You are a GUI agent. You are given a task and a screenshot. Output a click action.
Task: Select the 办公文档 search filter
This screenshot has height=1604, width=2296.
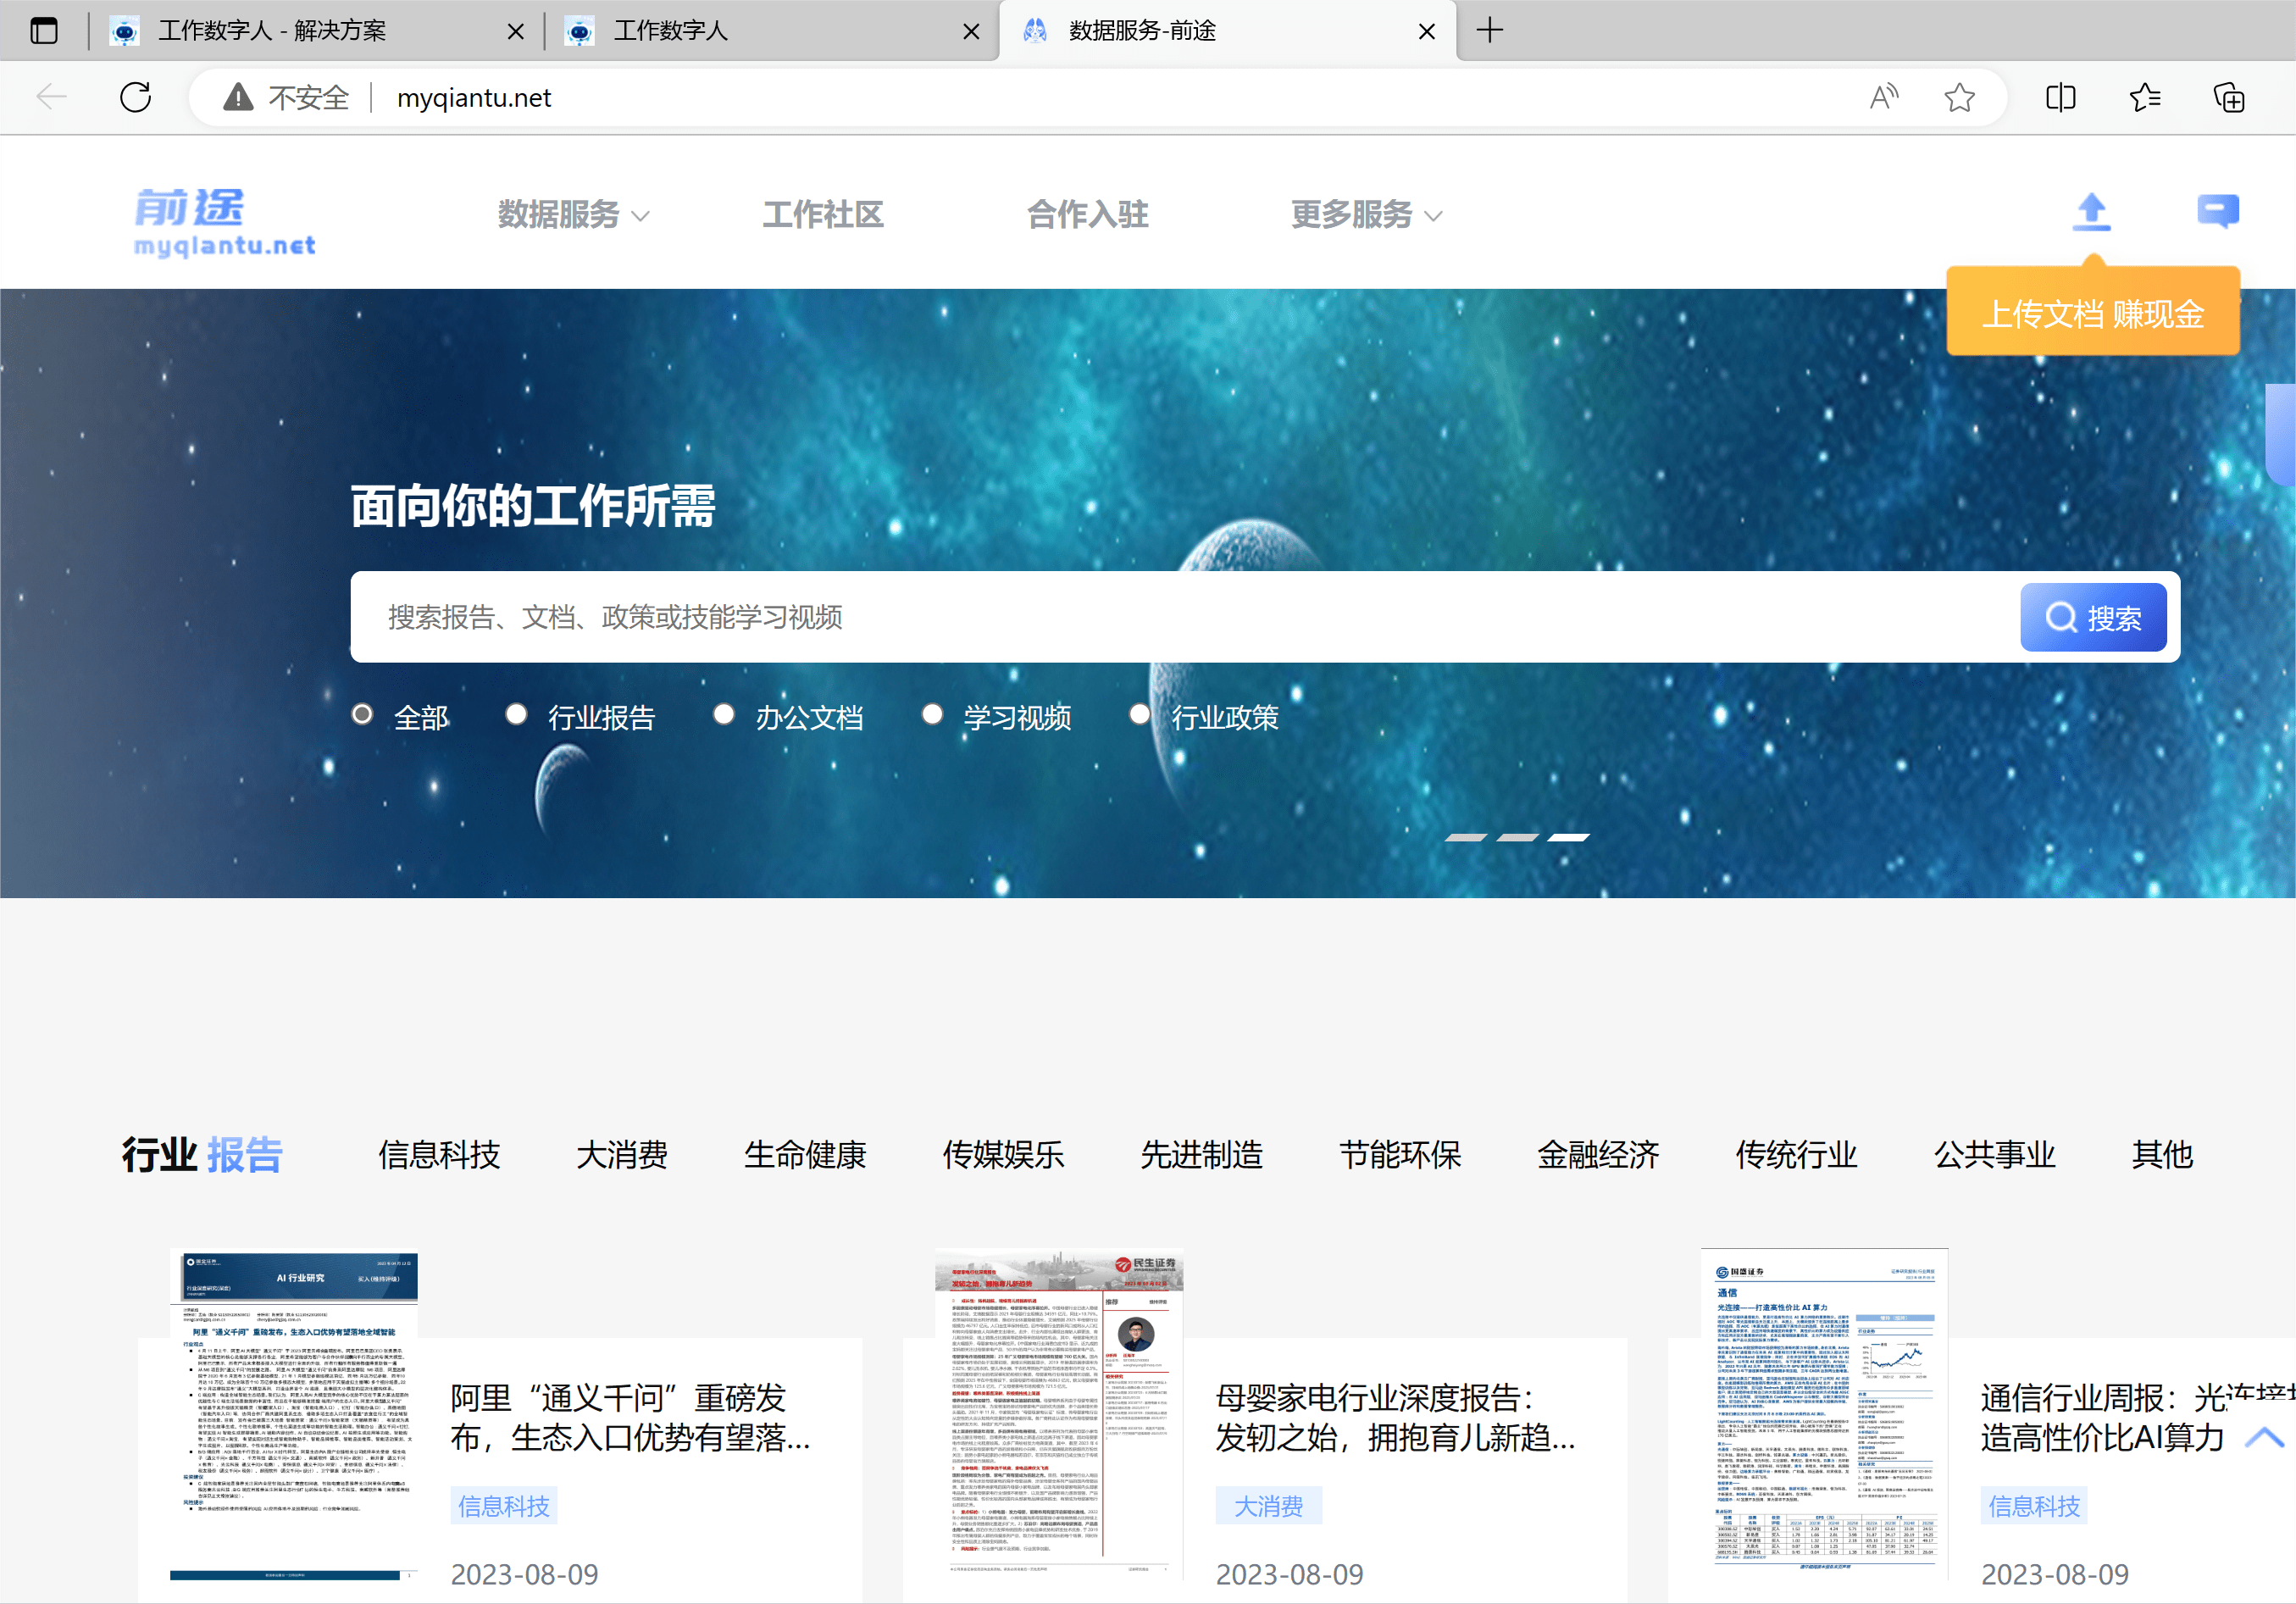pyautogui.click(x=724, y=714)
